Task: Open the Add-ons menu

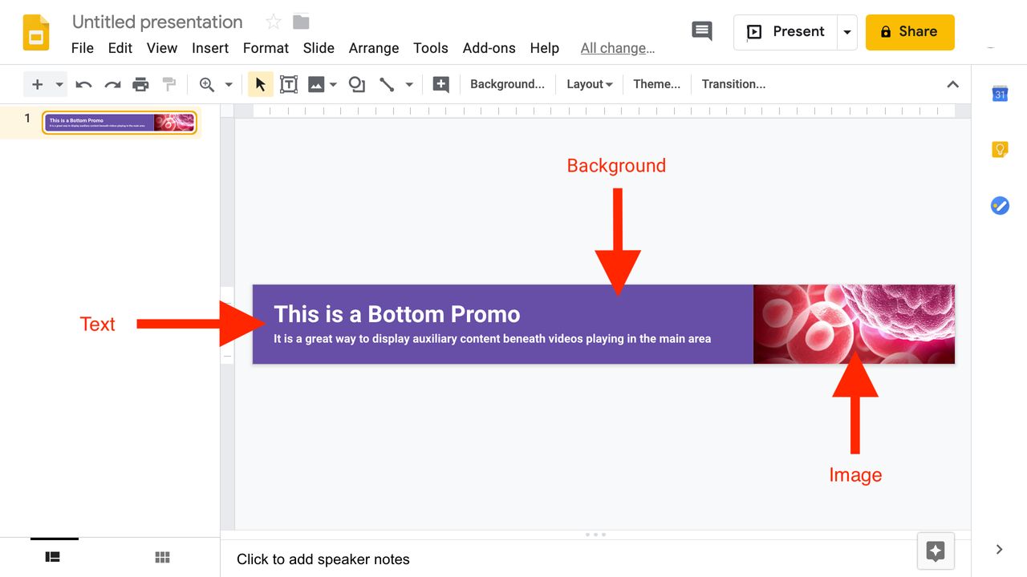Action: (x=489, y=48)
